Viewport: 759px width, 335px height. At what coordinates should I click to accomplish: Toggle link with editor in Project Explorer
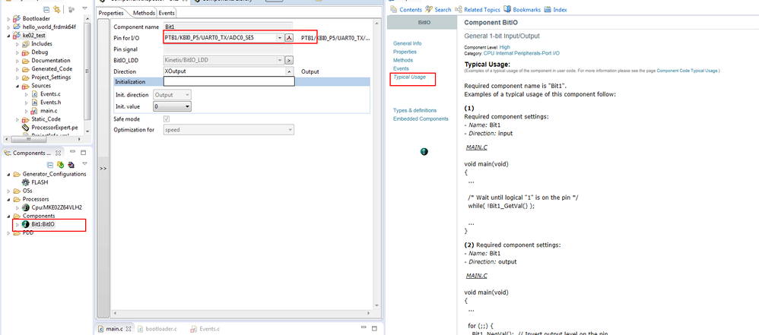tap(57, 9)
